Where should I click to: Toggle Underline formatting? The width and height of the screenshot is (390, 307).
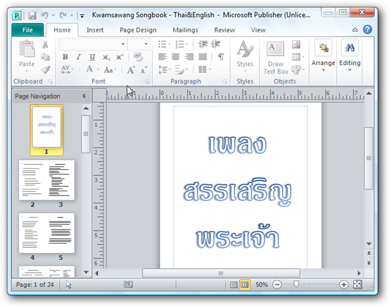tap(92, 57)
